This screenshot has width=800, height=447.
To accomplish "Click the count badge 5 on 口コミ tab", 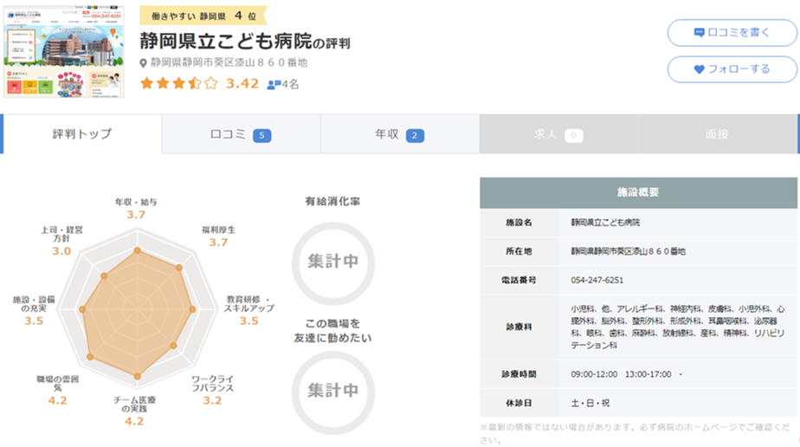I will coord(261,136).
